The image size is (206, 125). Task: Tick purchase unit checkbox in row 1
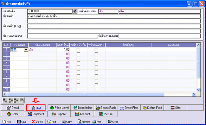tap(78, 49)
